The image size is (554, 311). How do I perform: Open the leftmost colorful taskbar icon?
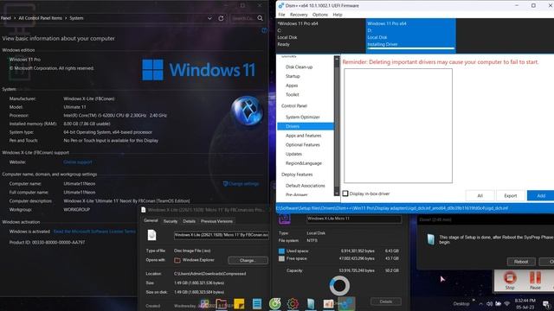(204, 303)
